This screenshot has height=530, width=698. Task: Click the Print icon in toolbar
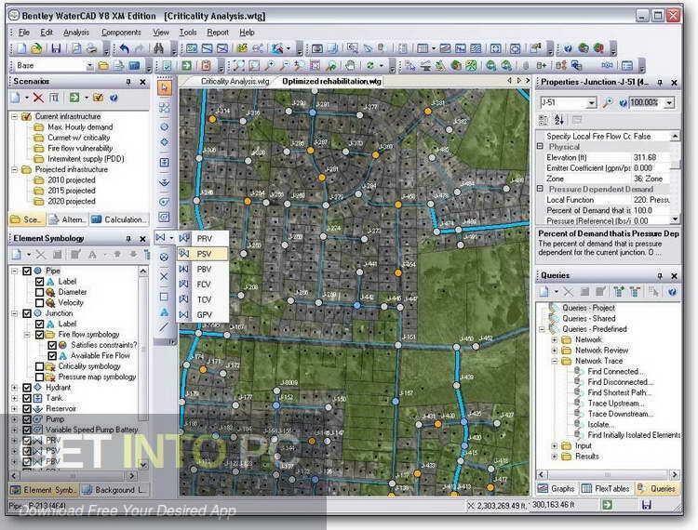point(92,48)
